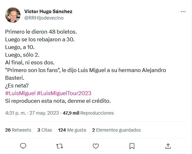
Task: Open the #LuisMiguelTour2023 hashtag
Action: (x=64, y=93)
